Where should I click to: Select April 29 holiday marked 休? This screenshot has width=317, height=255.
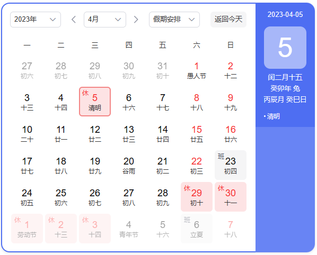point(197,197)
